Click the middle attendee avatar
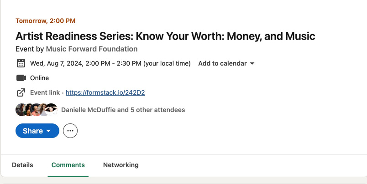This screenshot has height=184, width=367. click(x=36, y=110)
